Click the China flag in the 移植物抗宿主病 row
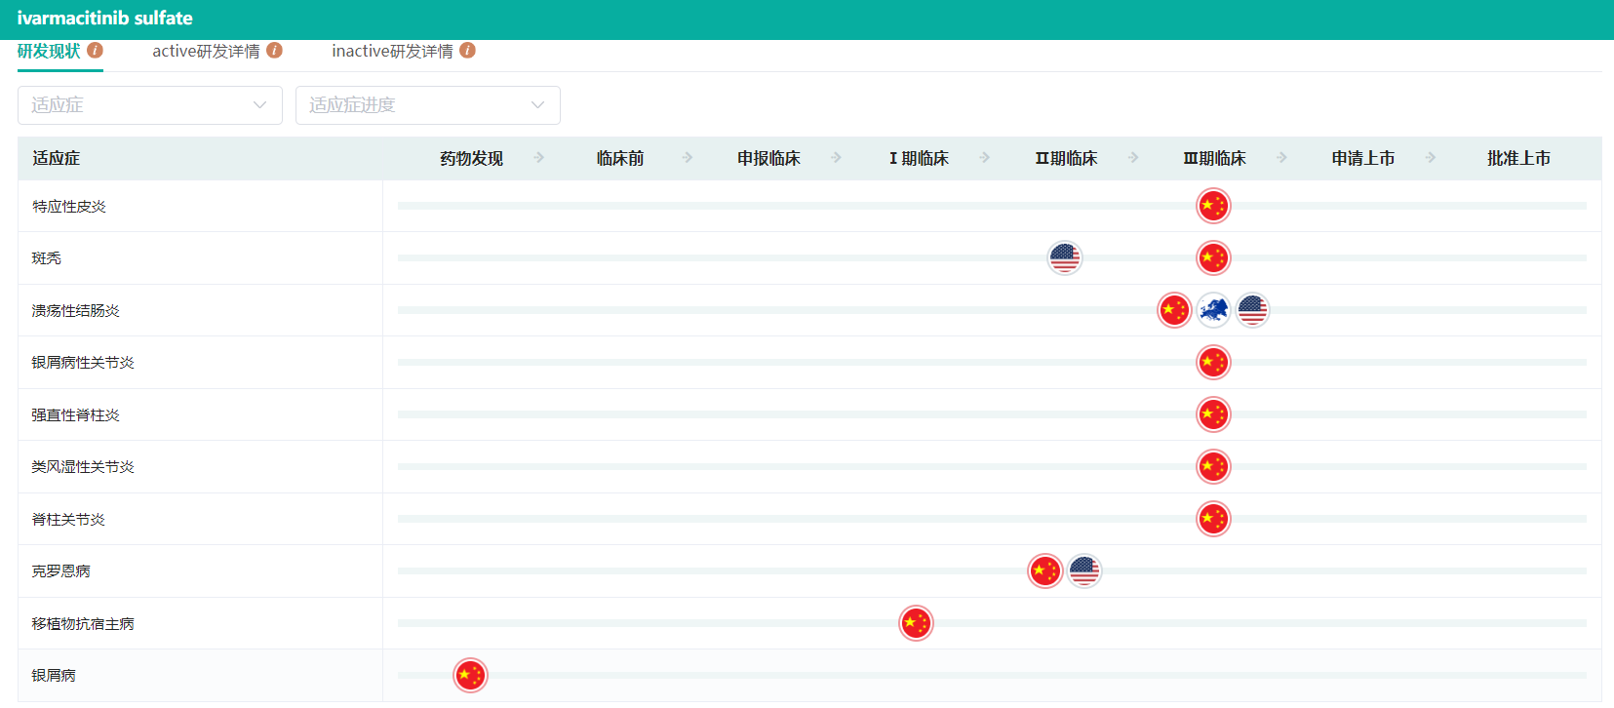The image size is (1614, 708). (916, 623)
